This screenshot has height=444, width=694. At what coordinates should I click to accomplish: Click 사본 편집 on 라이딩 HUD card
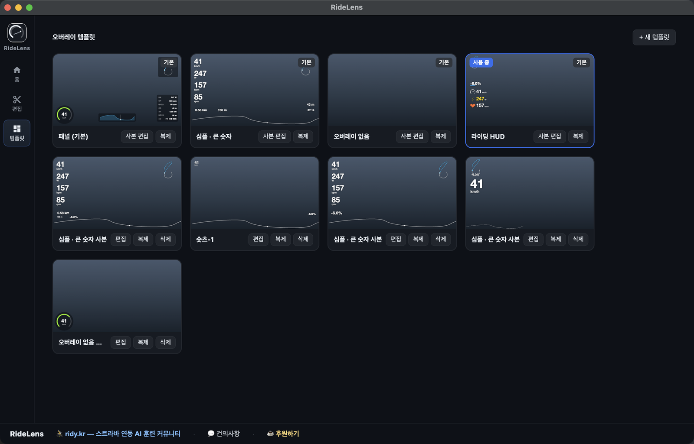tap(550, 136)
